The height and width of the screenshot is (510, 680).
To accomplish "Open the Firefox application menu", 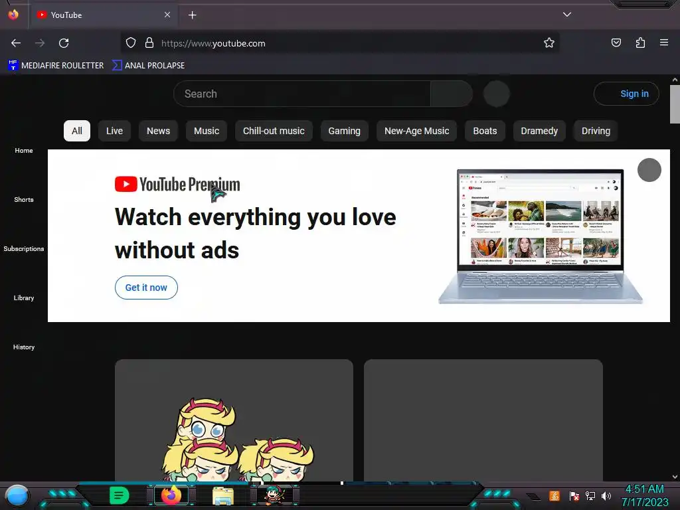I will click(x=663, y=42).
